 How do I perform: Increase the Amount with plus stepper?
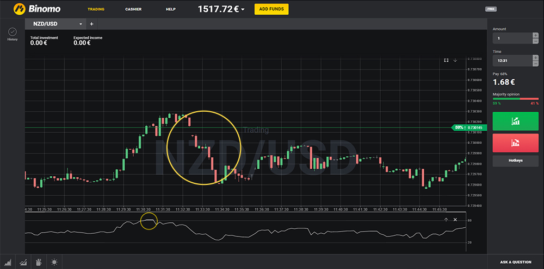pos(535,35)
